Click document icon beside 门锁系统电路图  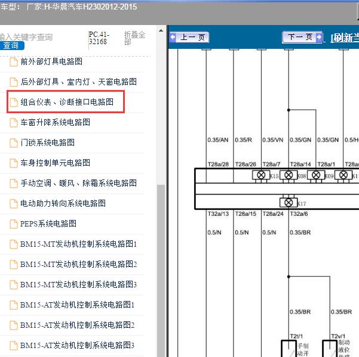point(14,143)
